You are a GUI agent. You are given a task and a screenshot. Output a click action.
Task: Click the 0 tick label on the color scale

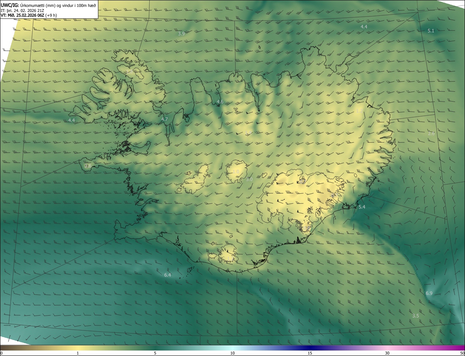[x=1, y=353]
